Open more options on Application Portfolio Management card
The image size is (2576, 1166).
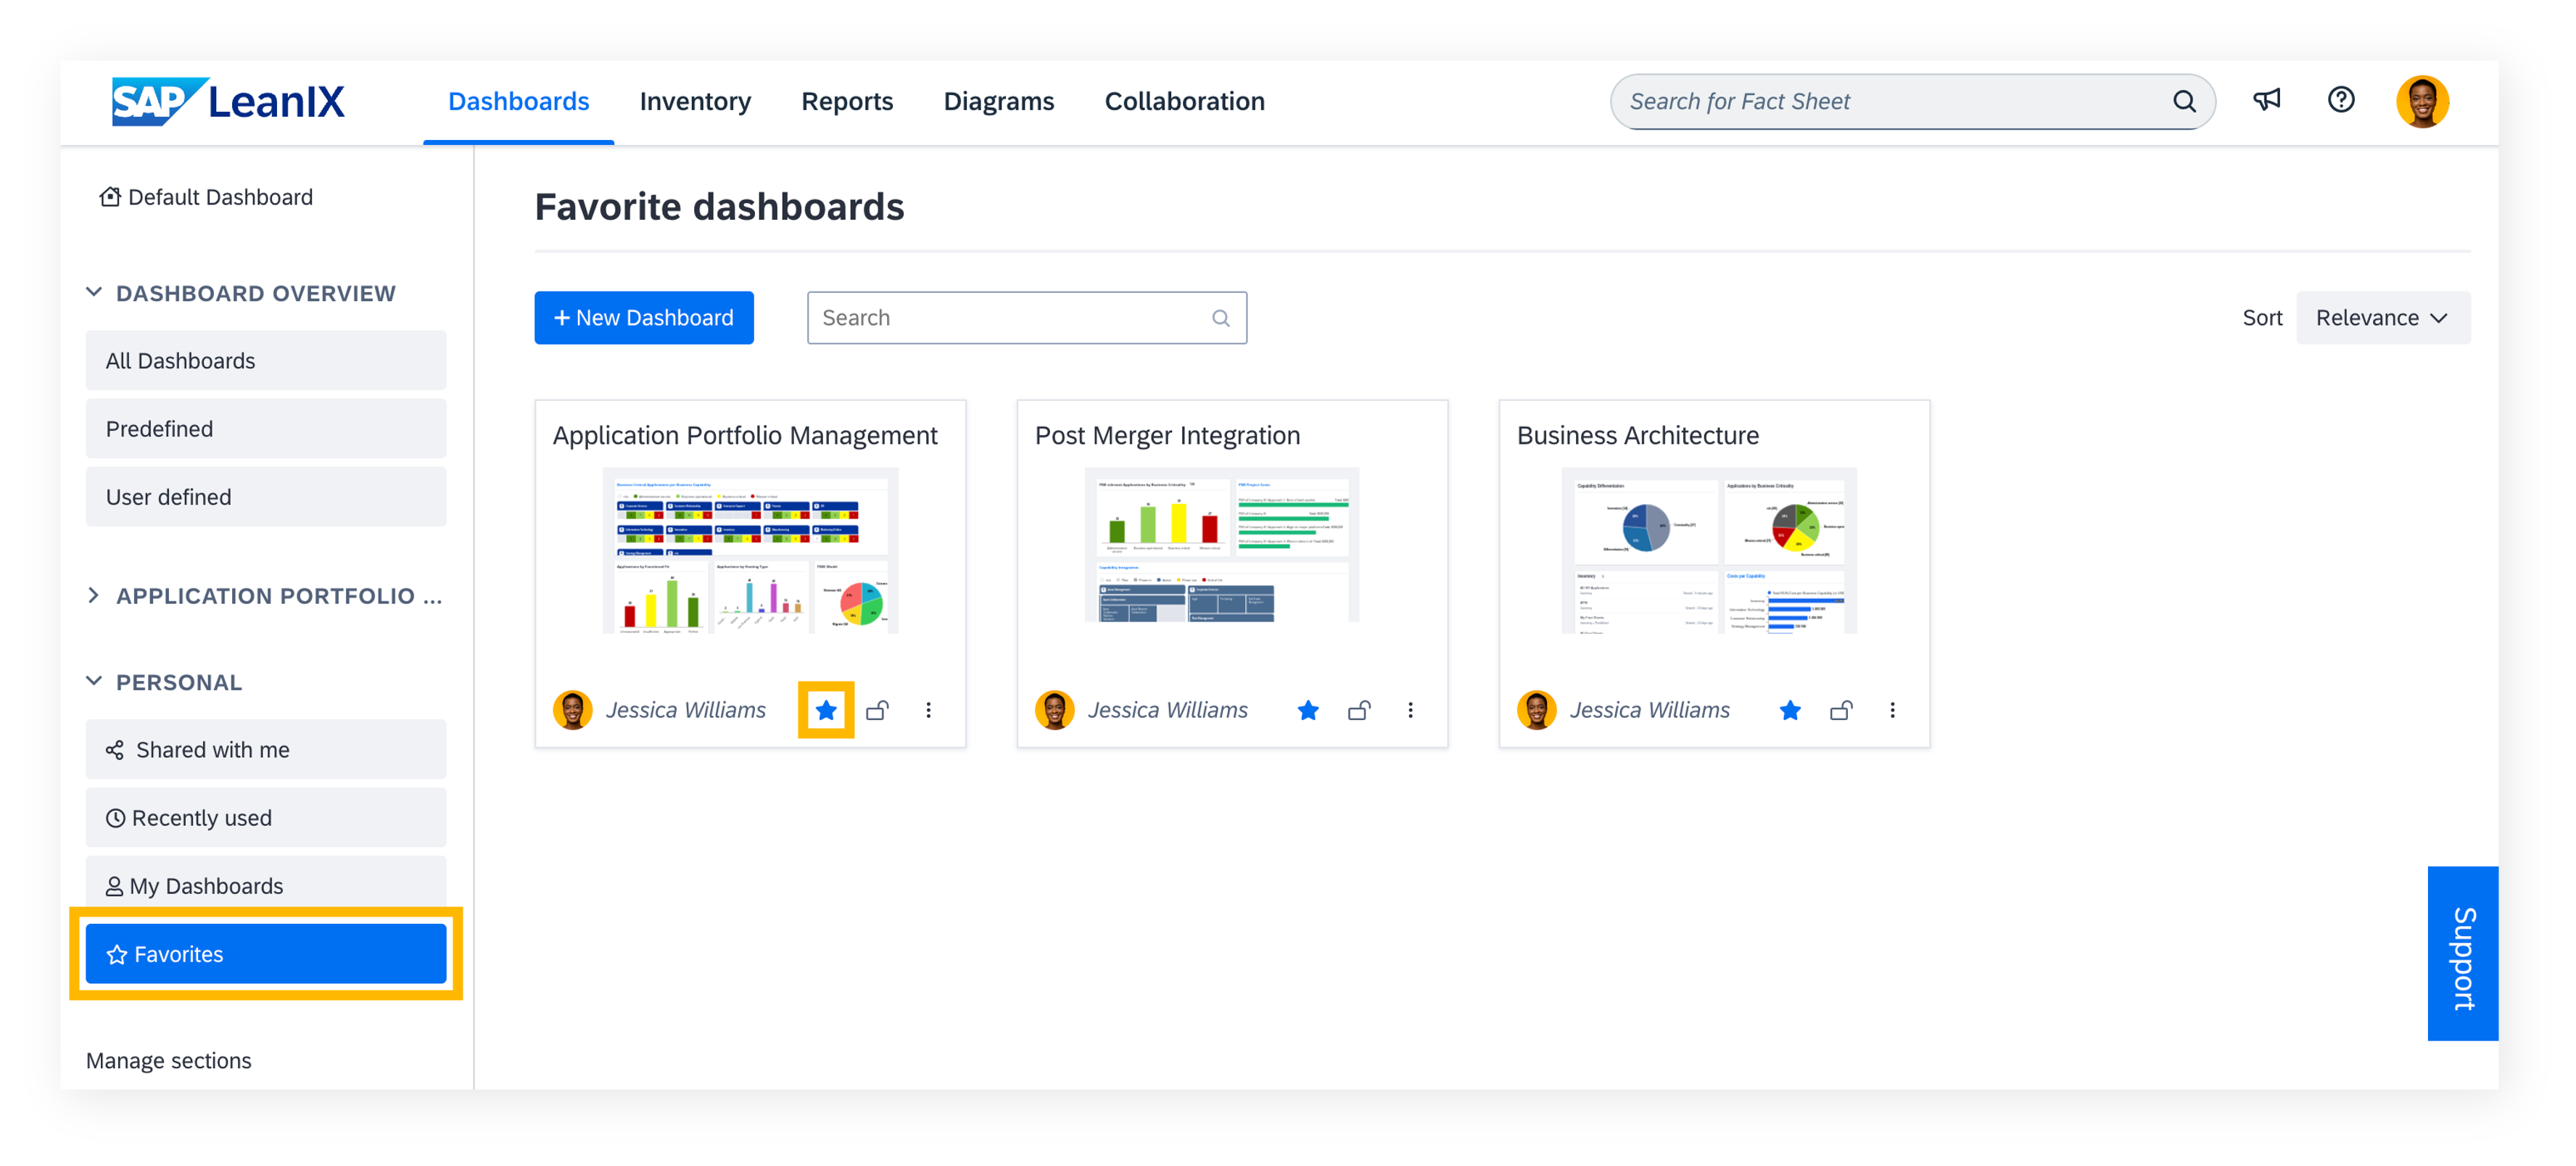928,710
